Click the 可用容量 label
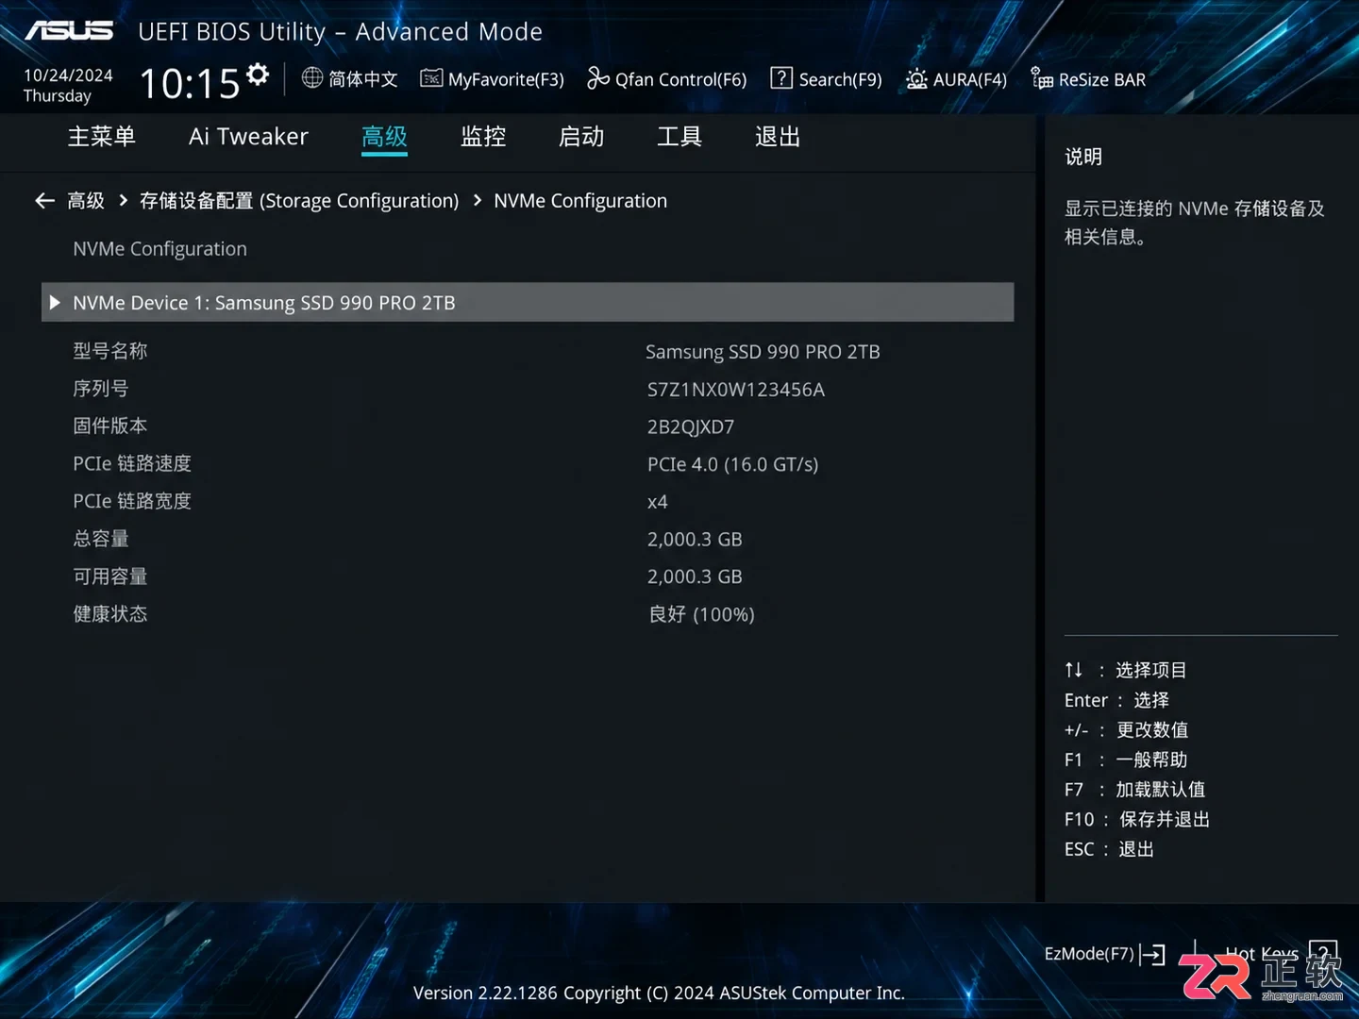 pos(110,576)
